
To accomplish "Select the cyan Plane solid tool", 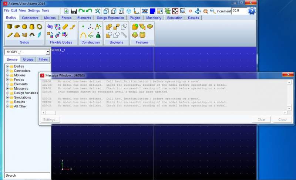I will [39, 35].
